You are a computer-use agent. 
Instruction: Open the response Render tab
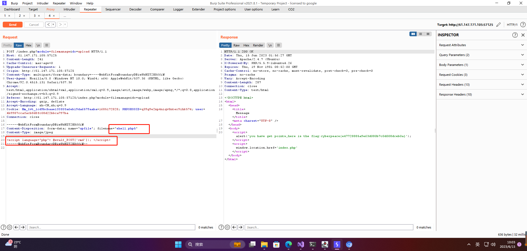[x=258, y=45]
